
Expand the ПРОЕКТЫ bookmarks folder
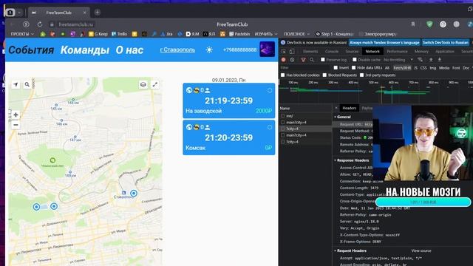(22, 34)
